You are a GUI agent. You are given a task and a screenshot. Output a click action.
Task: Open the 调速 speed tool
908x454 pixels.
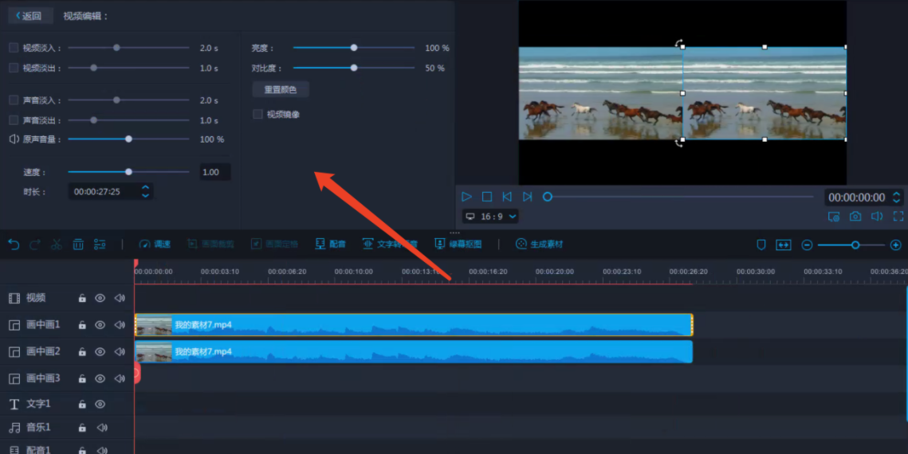pos(155,245)
